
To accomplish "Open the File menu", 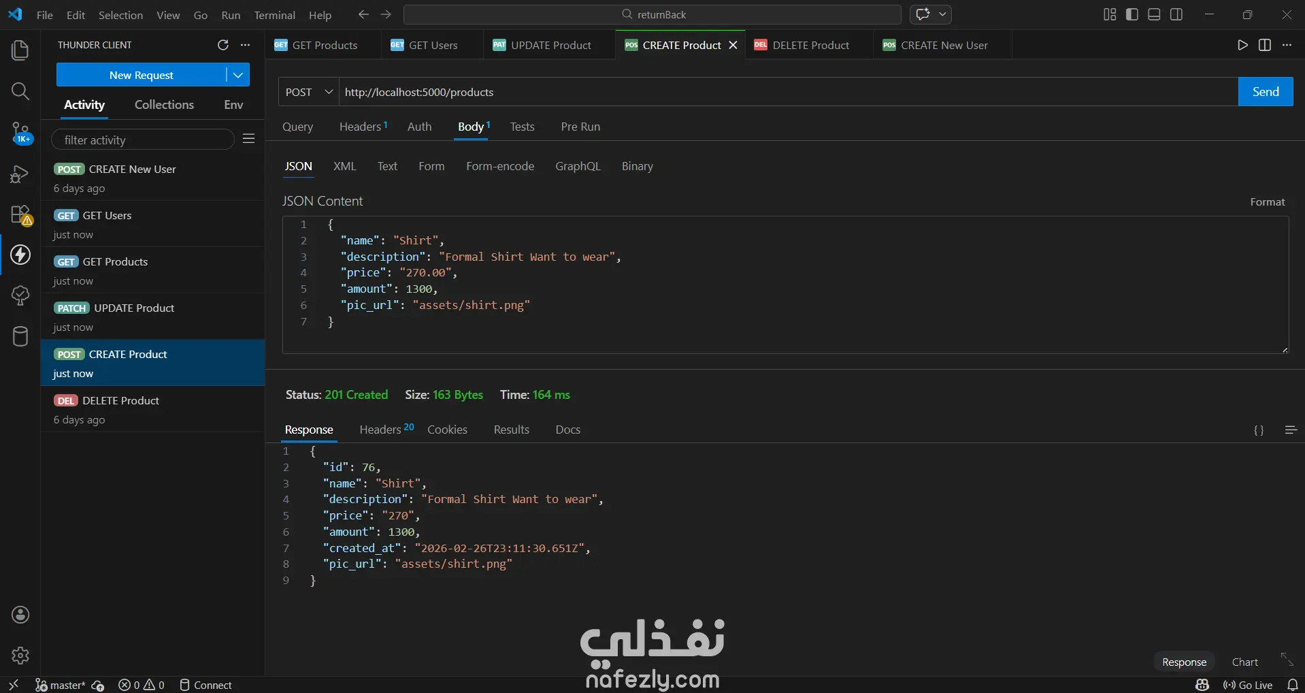I will pyautogui.click(x=45, y=15).
